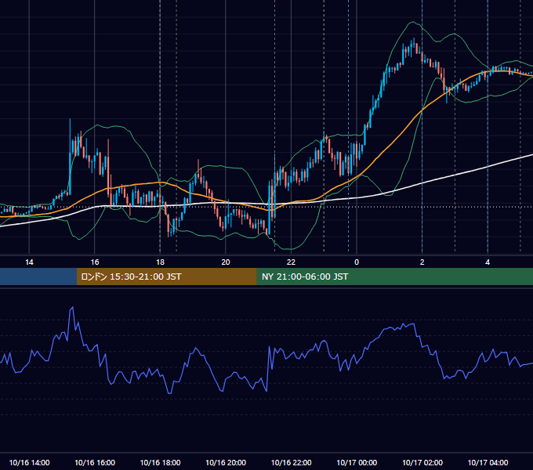Click the 20 hour label on the price chart axis
The height and width of the screenshot is (470, 533).
[x=226, y=262]
